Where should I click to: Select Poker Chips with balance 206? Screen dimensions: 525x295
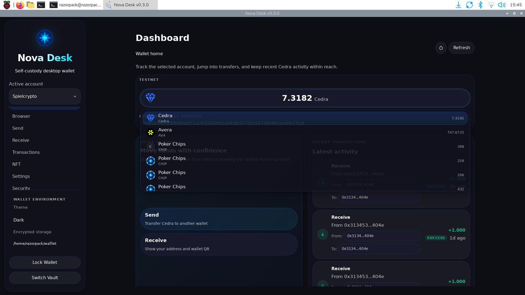coord(305,175)
